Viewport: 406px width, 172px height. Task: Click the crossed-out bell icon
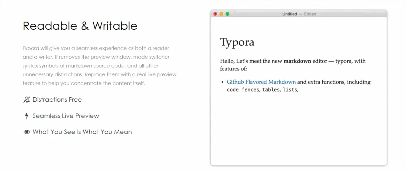26,100
